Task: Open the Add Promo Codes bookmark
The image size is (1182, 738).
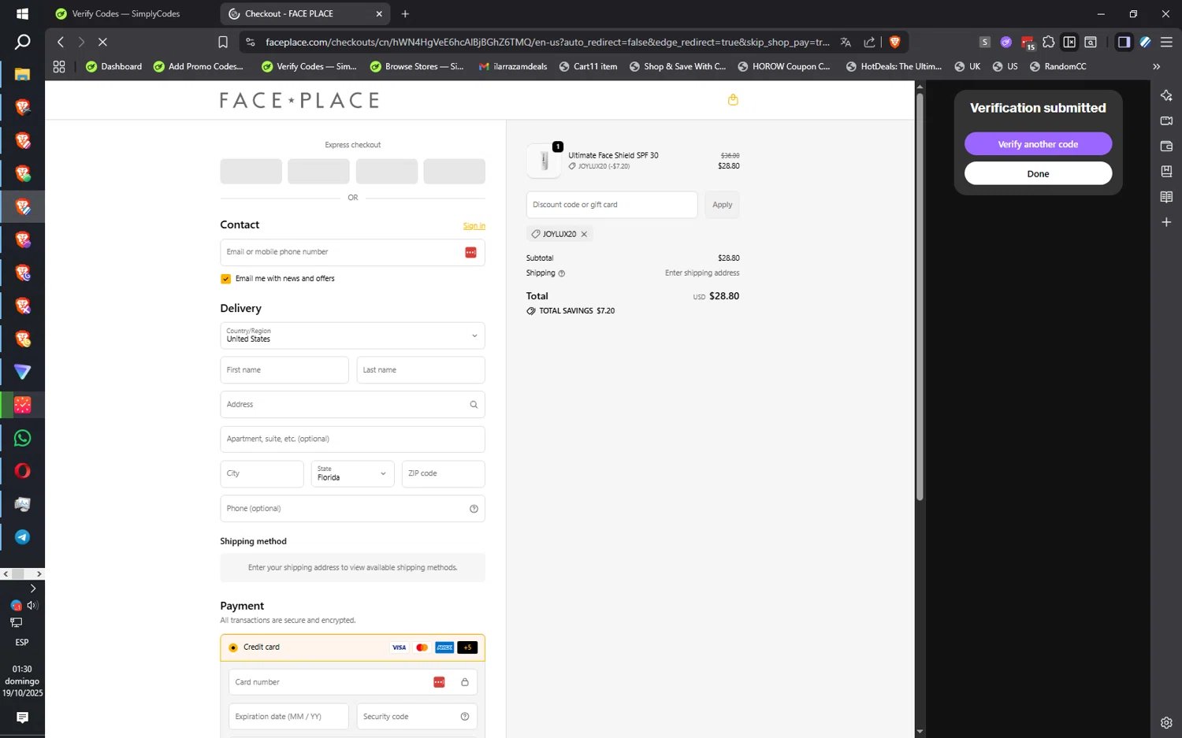Action: pyautogui.click(x=199, y=67)
